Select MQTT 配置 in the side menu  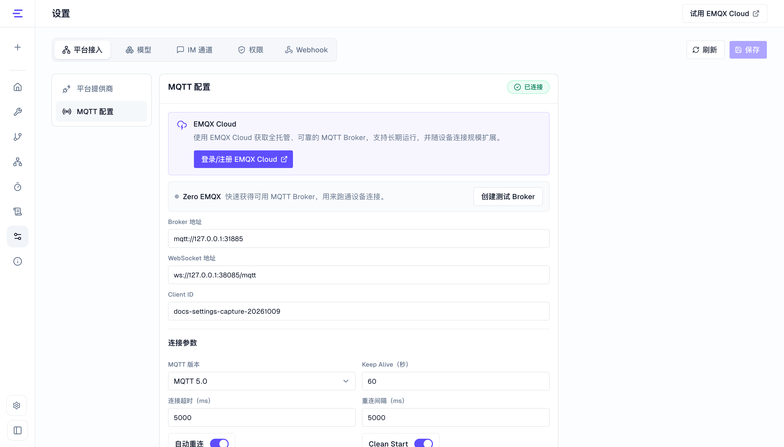(x=102, y=111)
